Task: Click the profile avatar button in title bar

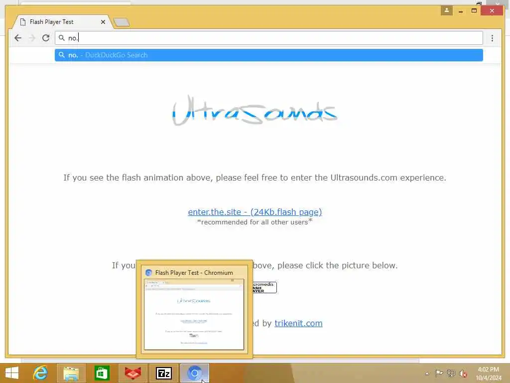Action: point(447,10)
